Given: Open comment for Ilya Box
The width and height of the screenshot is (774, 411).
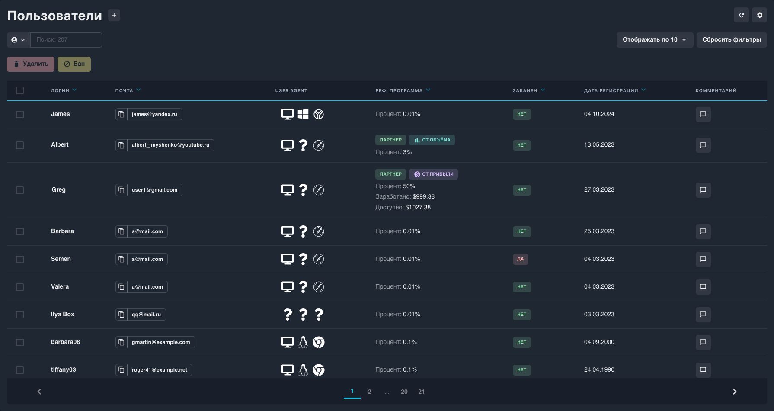Looking at the screenshot, I should 703,315.
